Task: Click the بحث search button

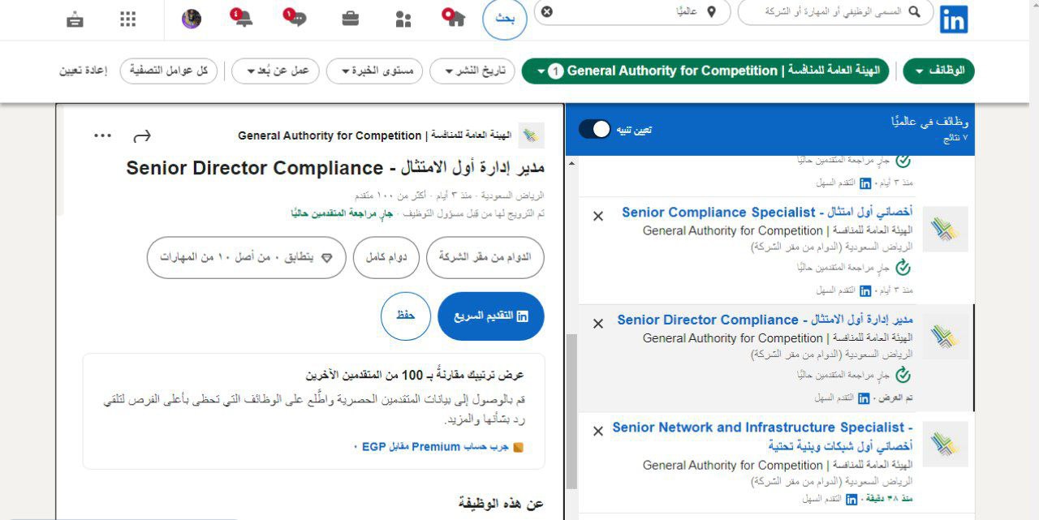Action: click(x=505, y=19)
